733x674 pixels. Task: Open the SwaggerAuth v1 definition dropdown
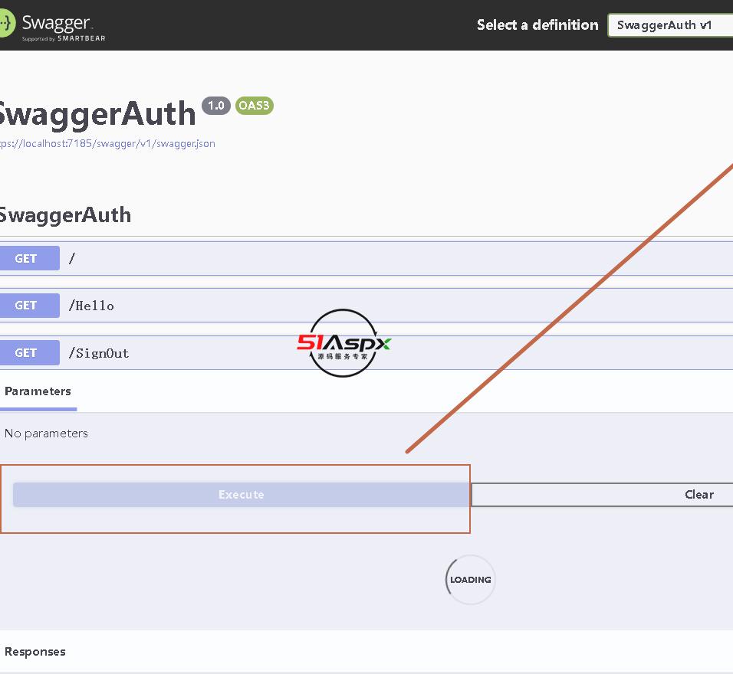(x=670, y=25)
